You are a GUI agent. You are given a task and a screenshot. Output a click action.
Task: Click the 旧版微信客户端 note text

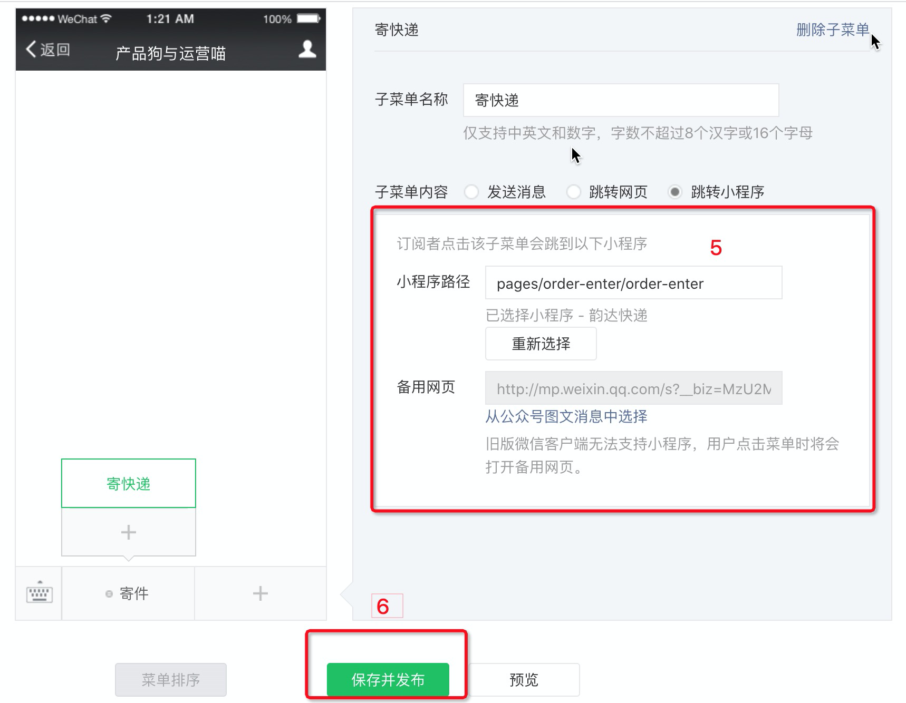[x=662, y=455]
